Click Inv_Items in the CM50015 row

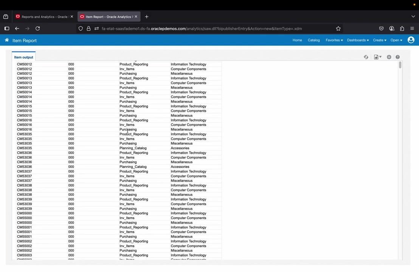127,111
